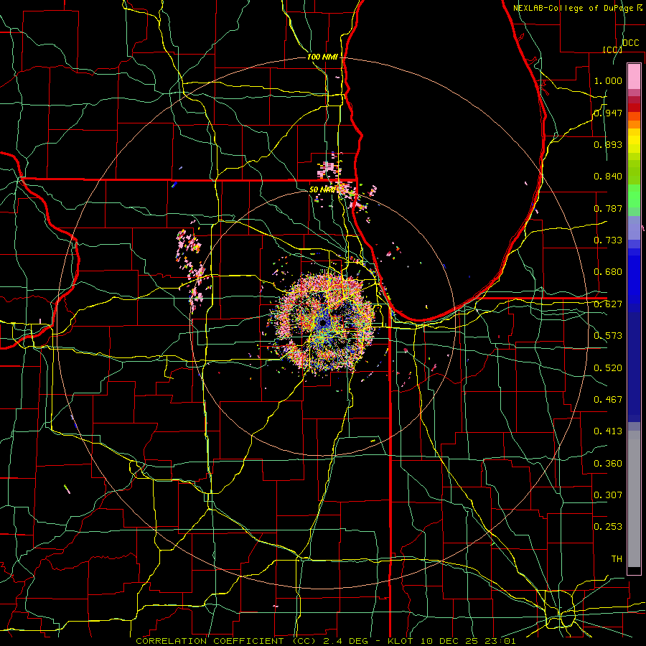Click the 0.787 color scale value

(608, 208)
